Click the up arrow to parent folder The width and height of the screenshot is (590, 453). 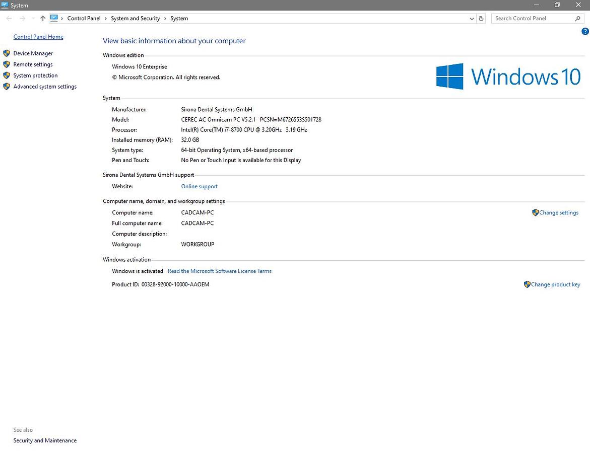[43, 19]
